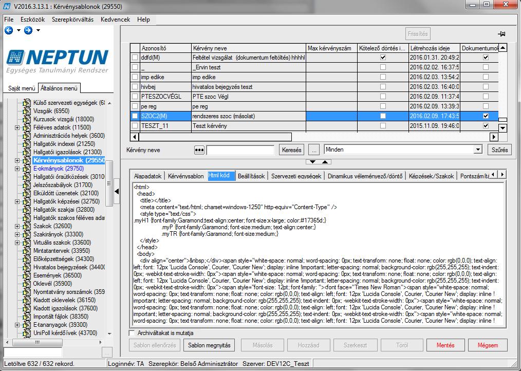
Task: Click the Importált fájlok node icon
Action: coord(27,317)
